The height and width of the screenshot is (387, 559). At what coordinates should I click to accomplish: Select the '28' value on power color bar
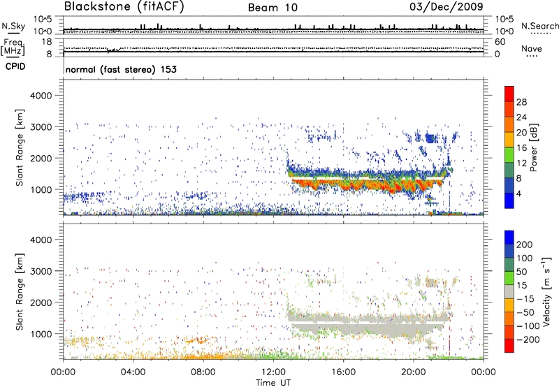point(521,102)
